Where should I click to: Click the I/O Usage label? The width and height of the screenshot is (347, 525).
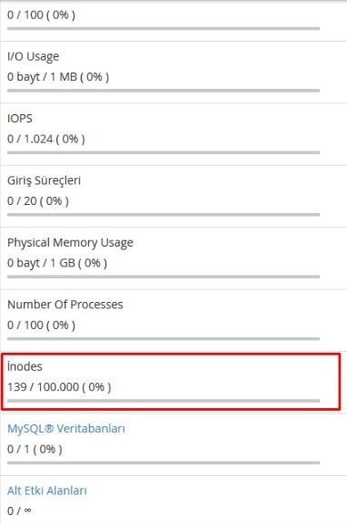click(34, 56)
